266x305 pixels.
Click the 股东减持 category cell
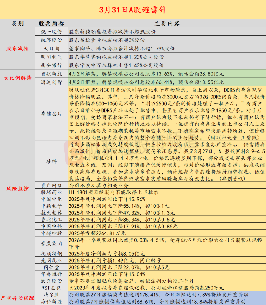click(17, 49)
